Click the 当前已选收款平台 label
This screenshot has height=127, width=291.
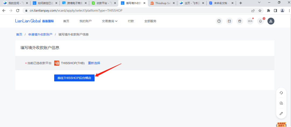(x=39, y=63)
